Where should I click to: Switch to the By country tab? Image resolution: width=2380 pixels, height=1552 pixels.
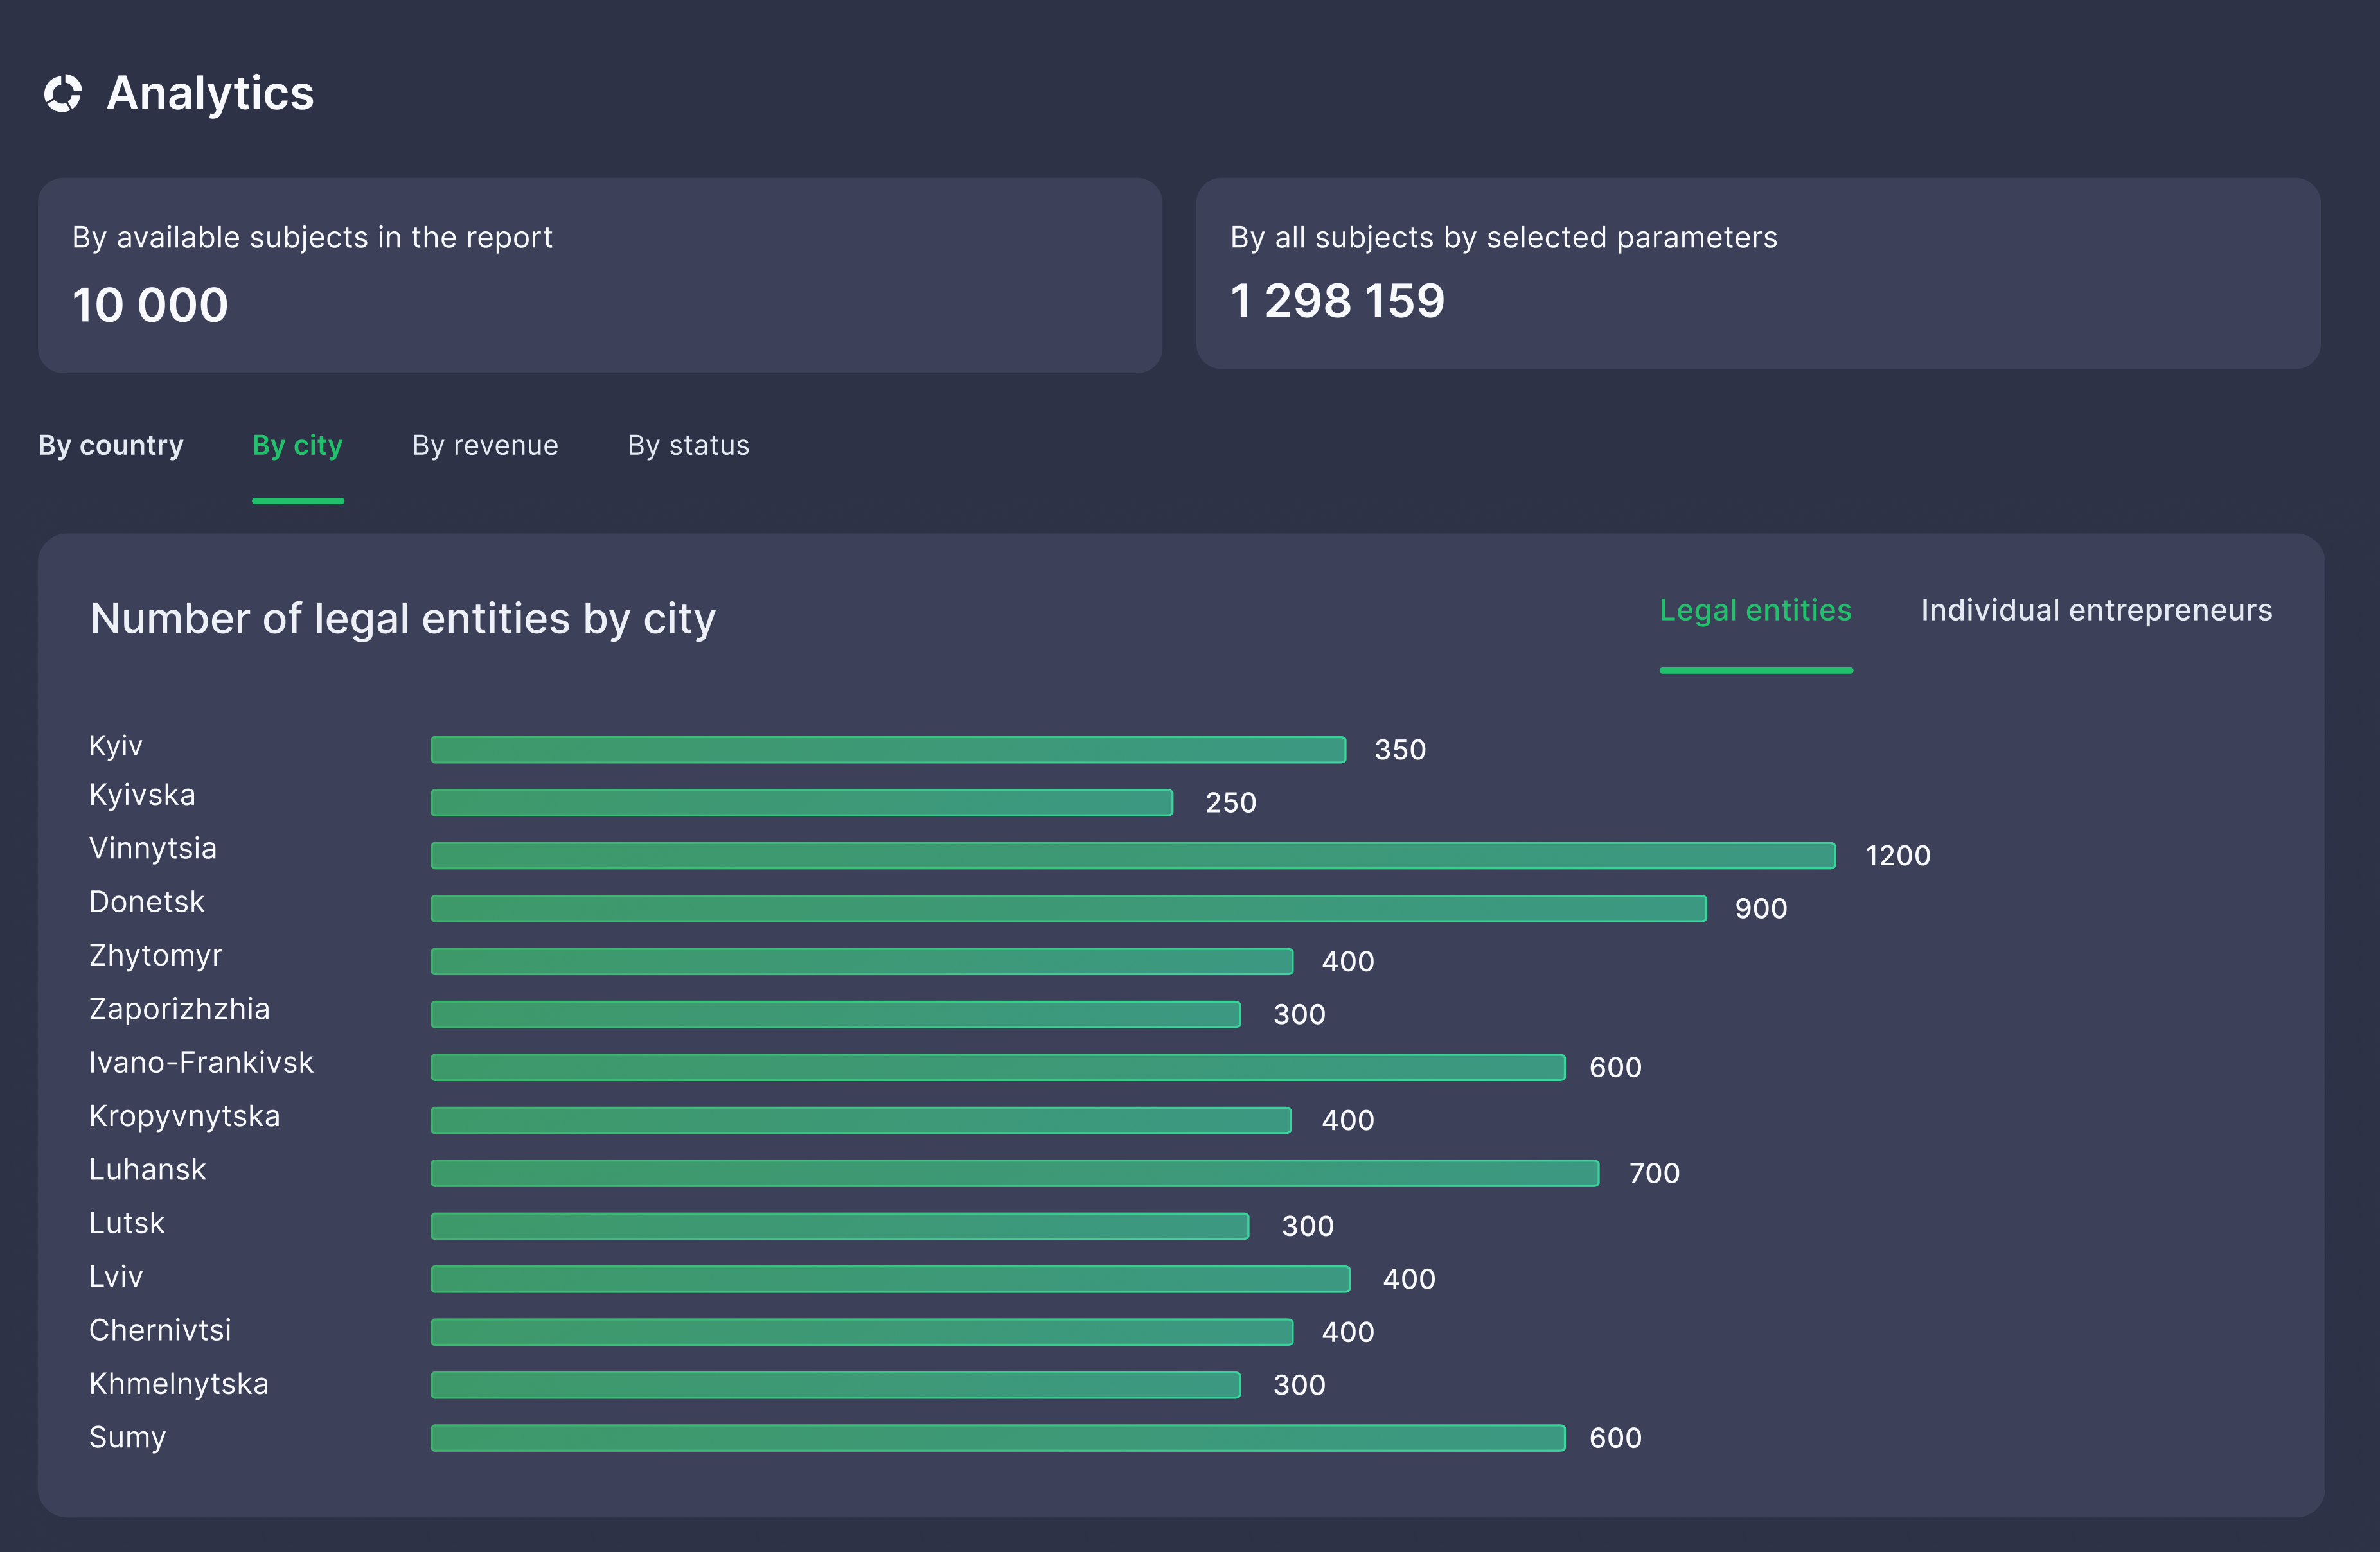pyautogui.click(x=111, y=445)
